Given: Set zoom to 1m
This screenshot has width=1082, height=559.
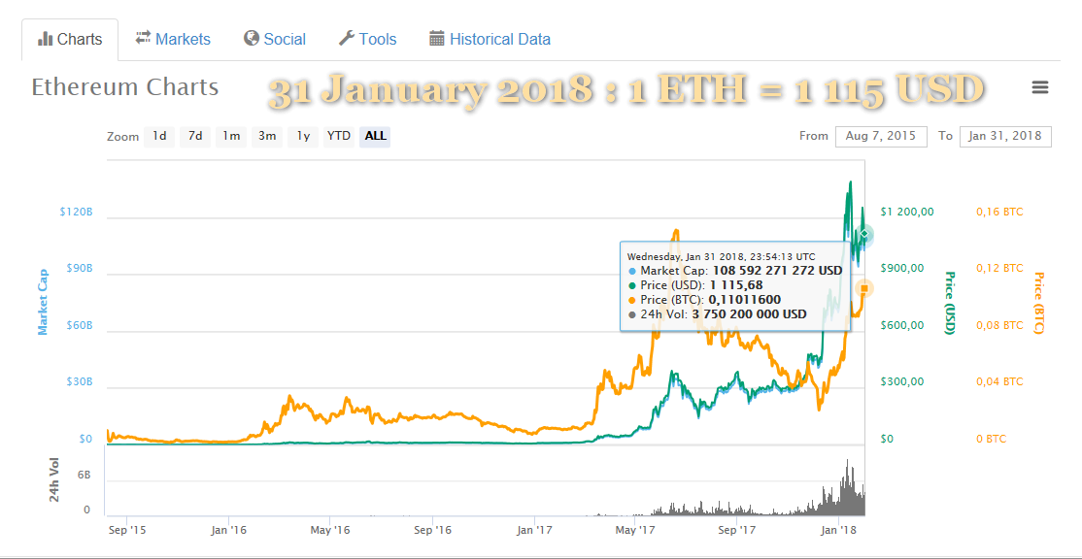Looking at the screenshot, I should pyautogui.click(x=230, y=137).
